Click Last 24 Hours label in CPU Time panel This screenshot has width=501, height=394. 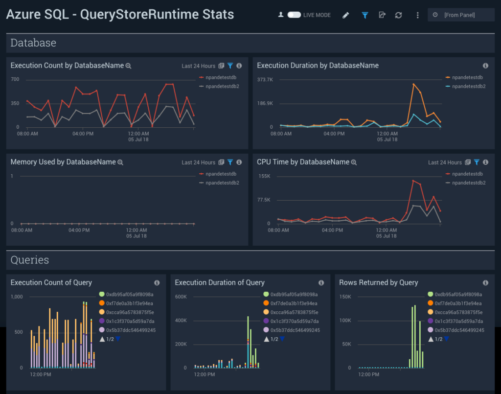coord(445,162)
